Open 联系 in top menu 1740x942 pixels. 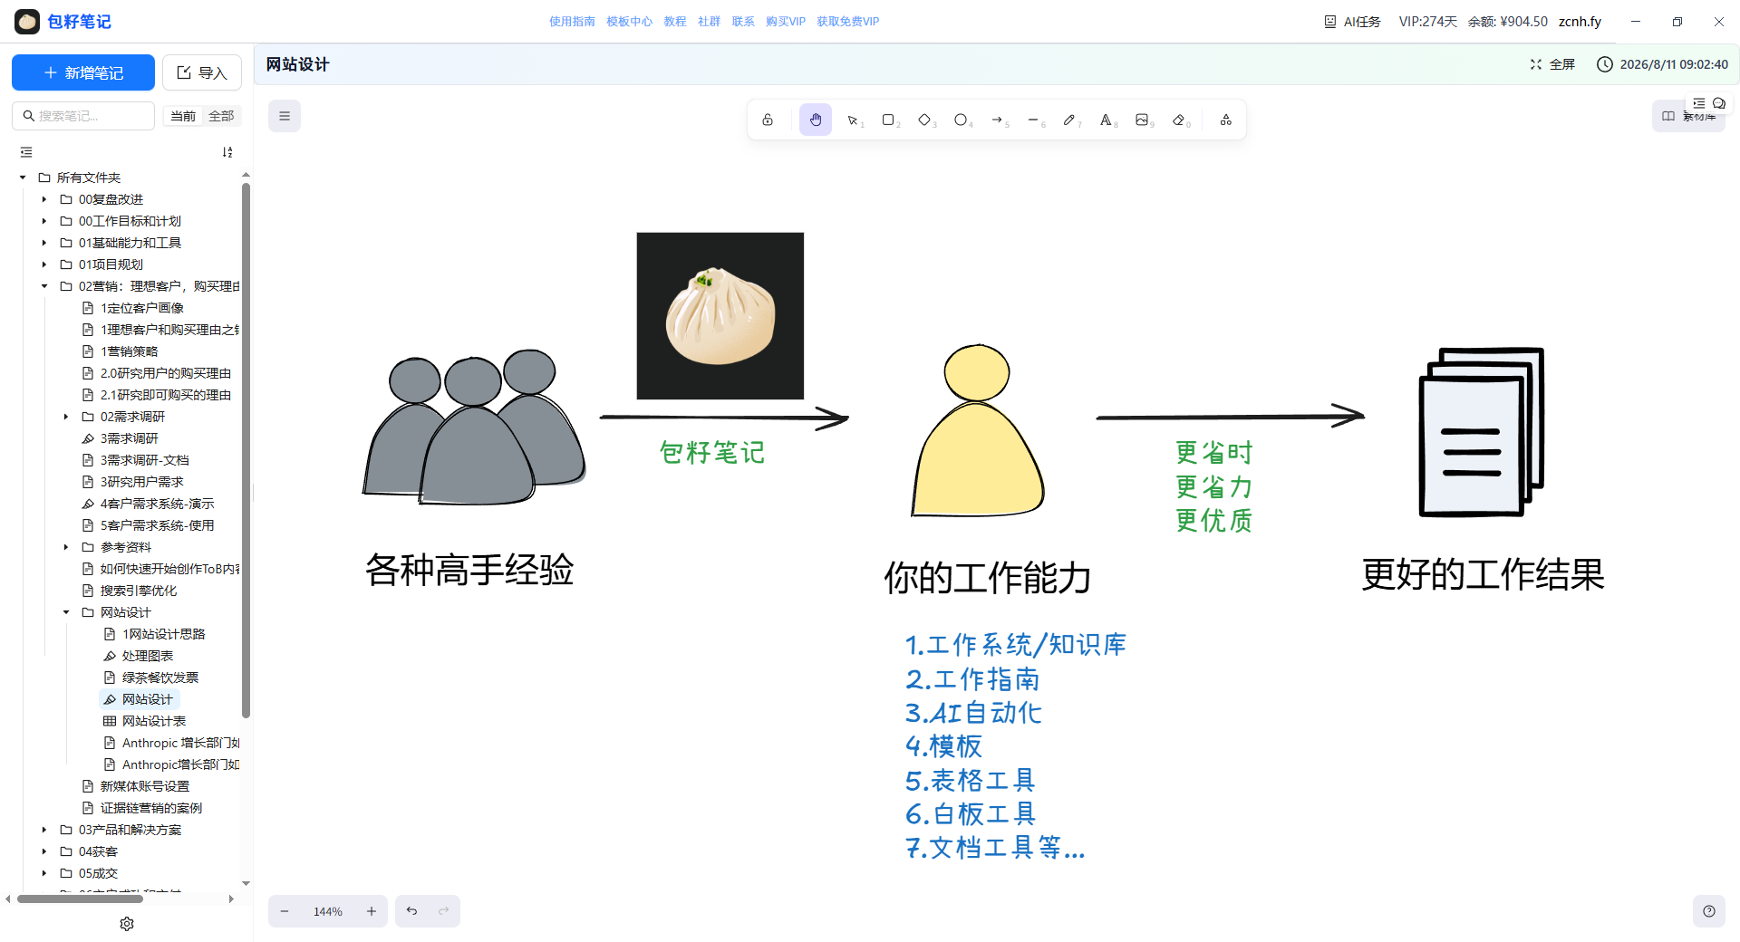(x=743, y=22)
